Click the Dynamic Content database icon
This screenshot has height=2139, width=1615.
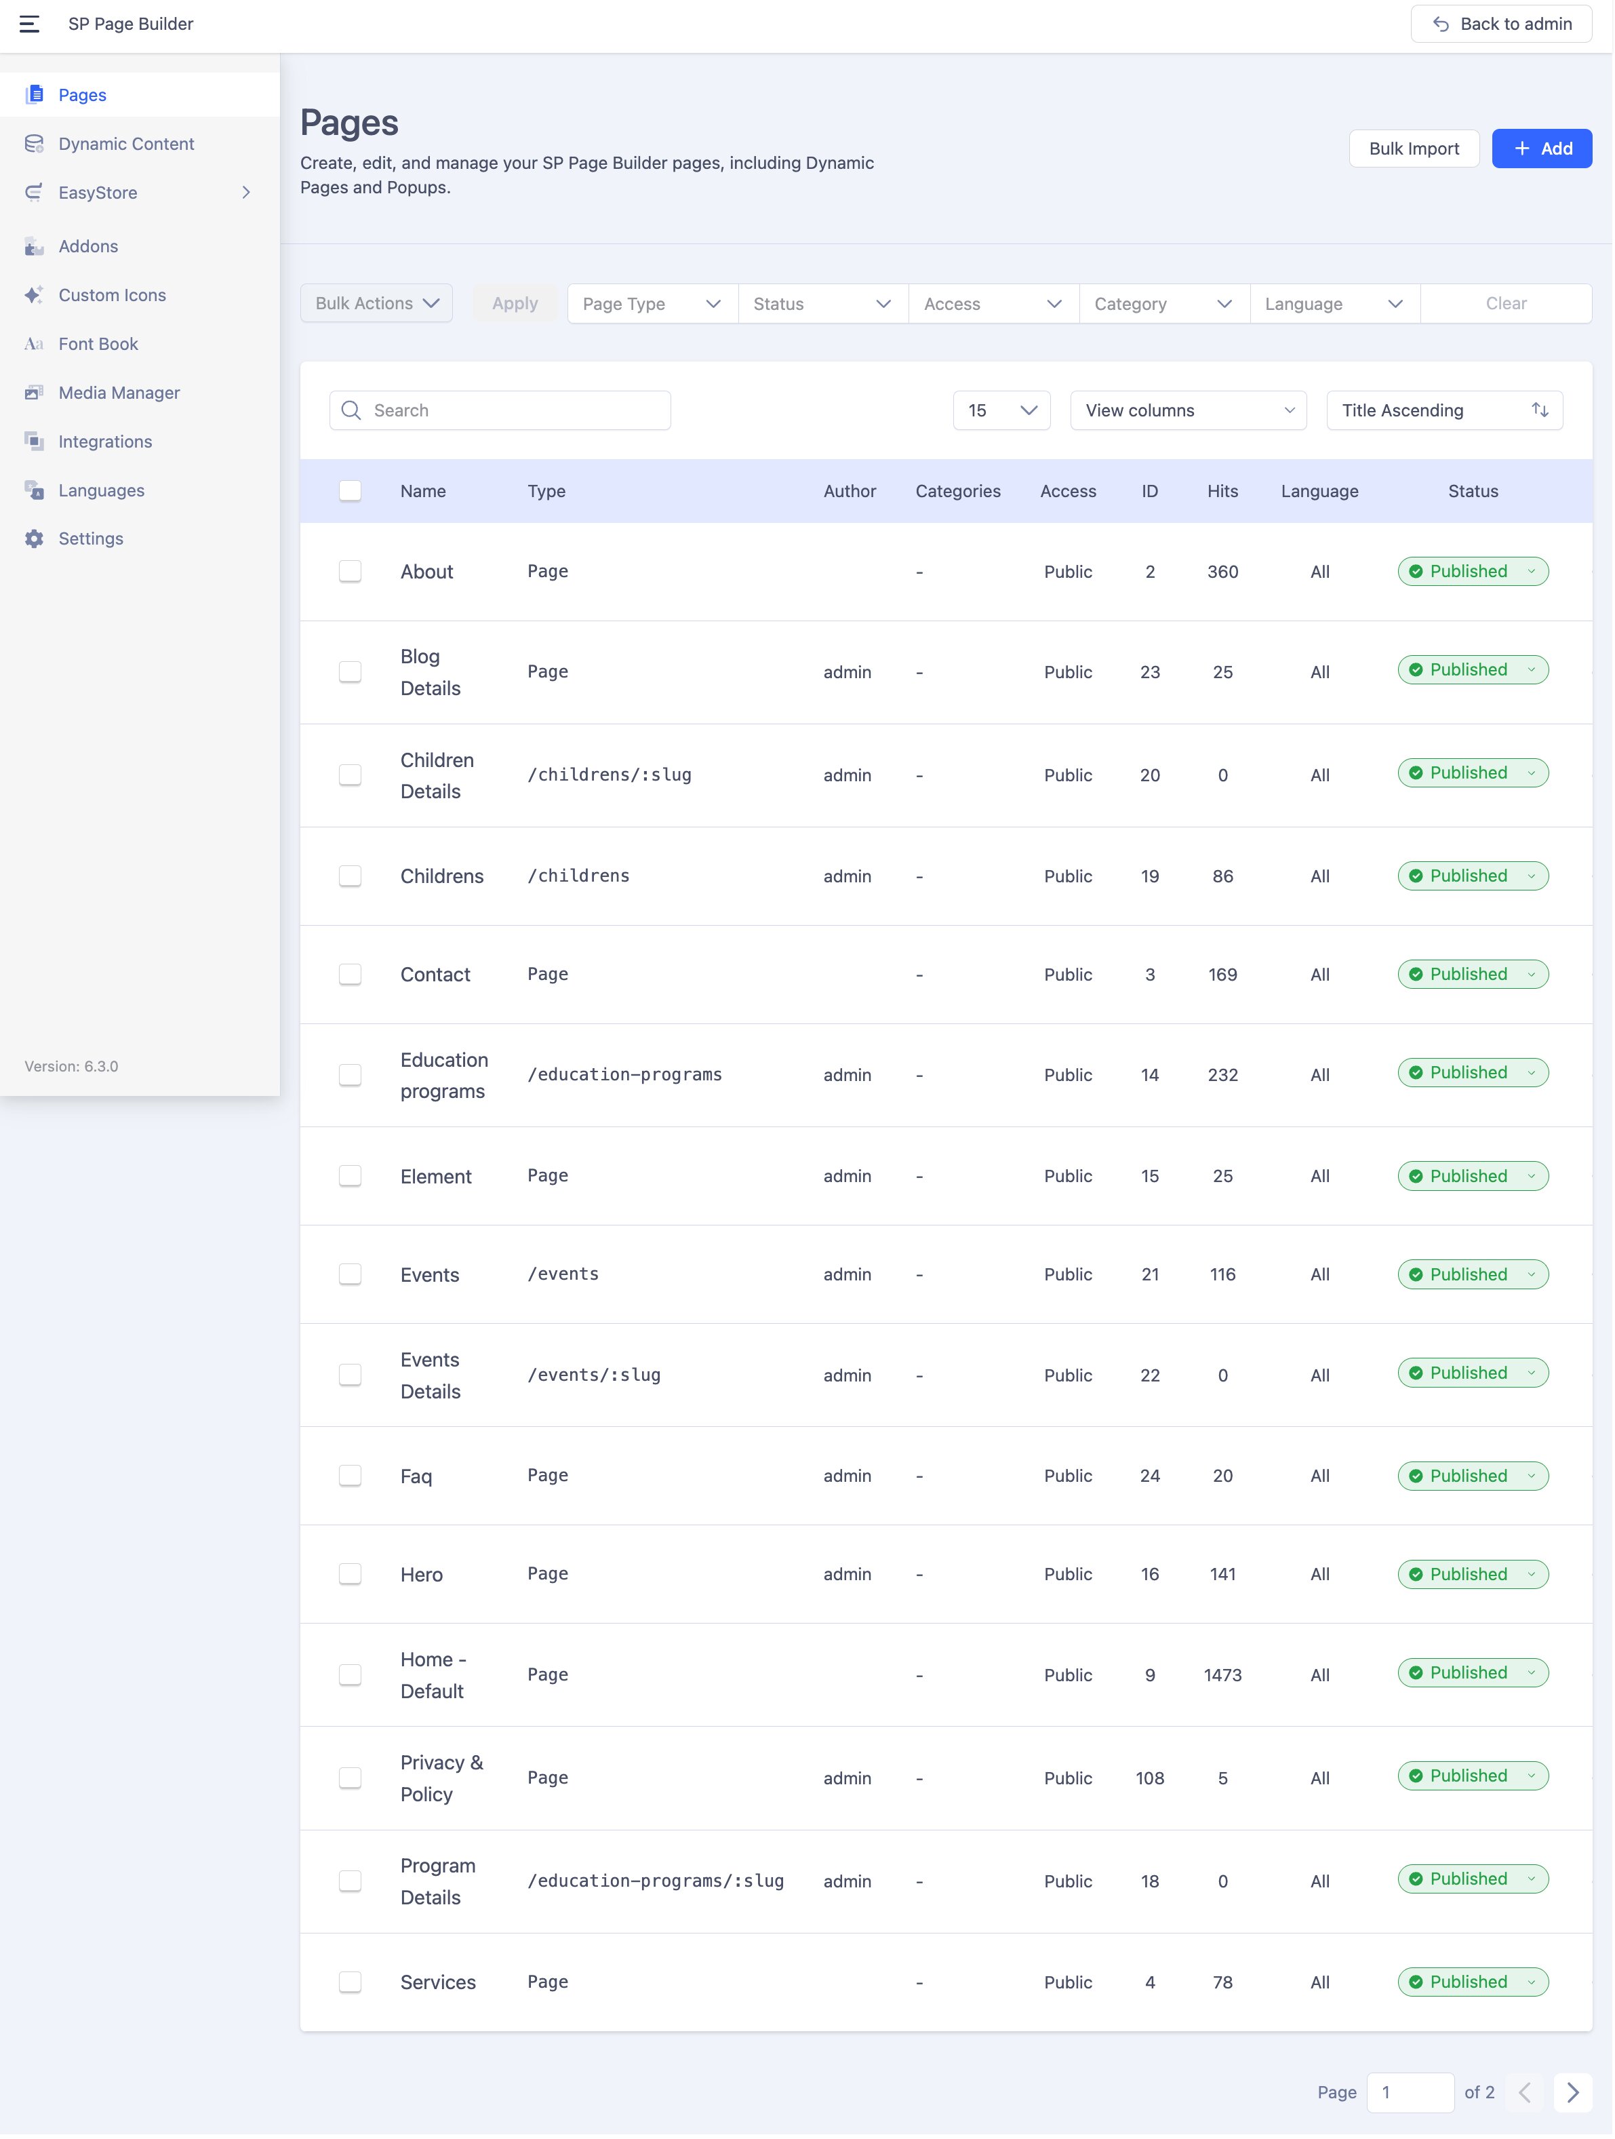tap(34, 144)
